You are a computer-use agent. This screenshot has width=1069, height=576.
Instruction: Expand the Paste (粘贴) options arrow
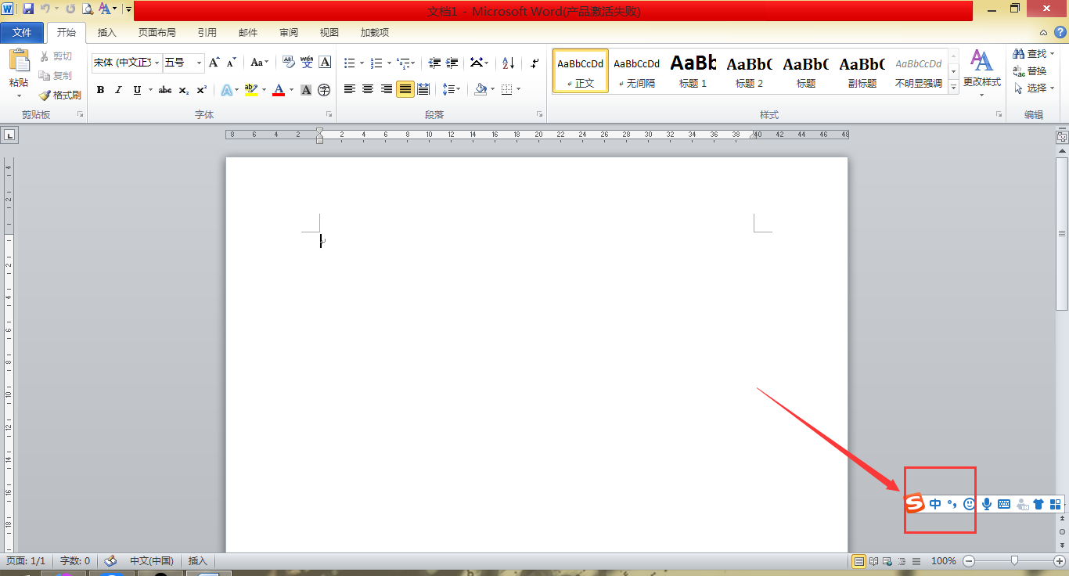coord(19,95)
